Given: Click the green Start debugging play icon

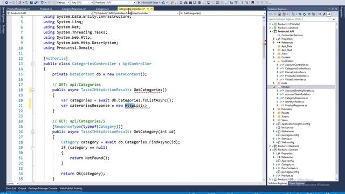Looking at the screenshot, I should 139,3.
